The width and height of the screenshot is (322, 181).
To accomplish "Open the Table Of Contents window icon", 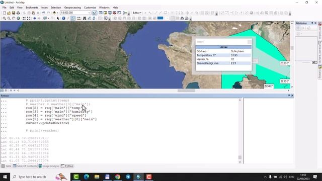I will pos(101,13).
